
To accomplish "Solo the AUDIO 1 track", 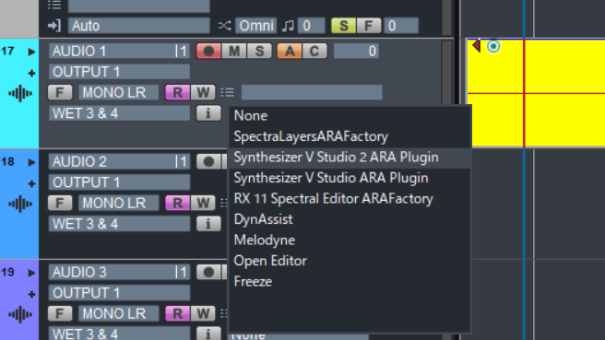I will (x=259, y=52).
